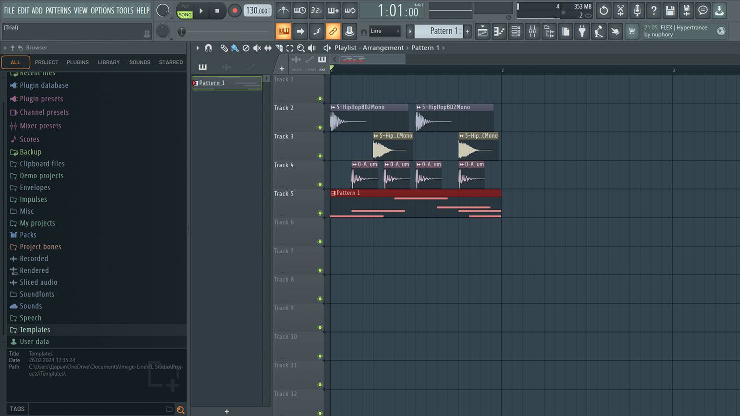Click the FLEX Hypertrance news panel
Screen dimensions: 740x416
click(x=685, y=31)
